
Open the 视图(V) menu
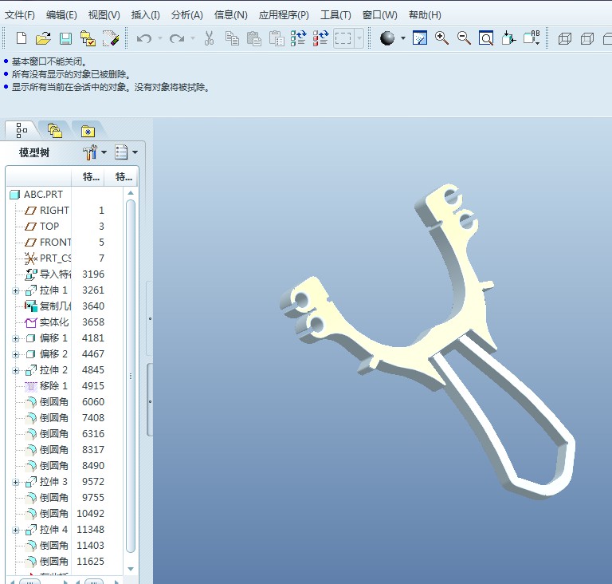point(104,15)
